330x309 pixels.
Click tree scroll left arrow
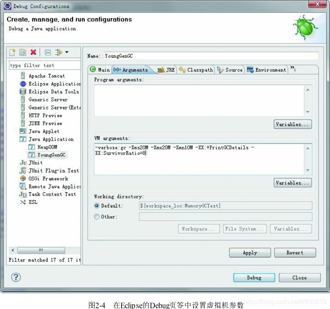pos(13,250)
